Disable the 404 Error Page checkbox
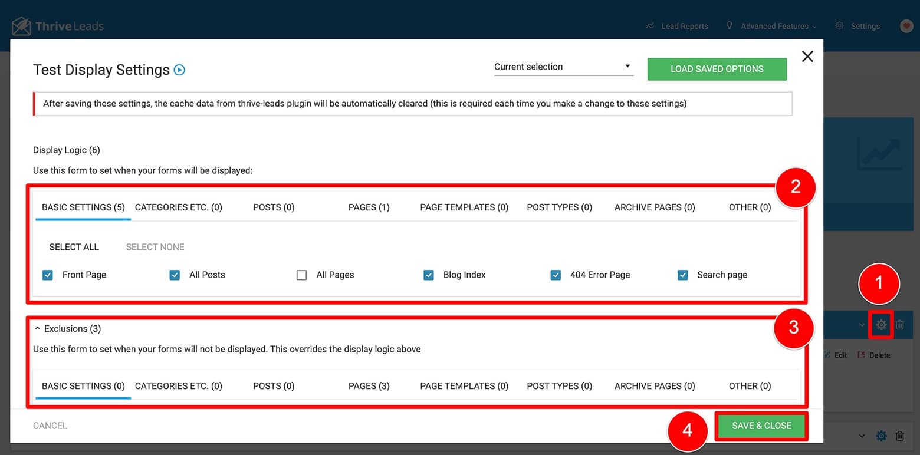 pyautogui.click(x=556, y=275)
